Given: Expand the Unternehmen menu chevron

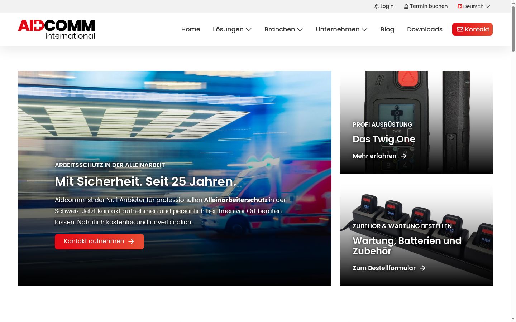Looking at the screenshot, I should coord(364,30).
